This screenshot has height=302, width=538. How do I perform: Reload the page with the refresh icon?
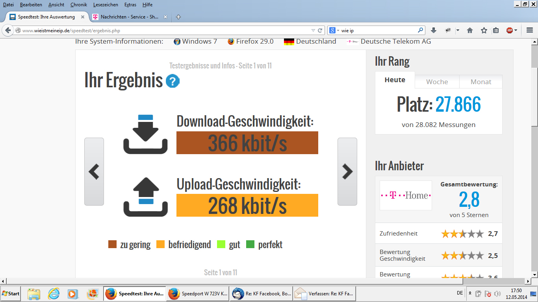pyautogui.click(x=320, y=30)
